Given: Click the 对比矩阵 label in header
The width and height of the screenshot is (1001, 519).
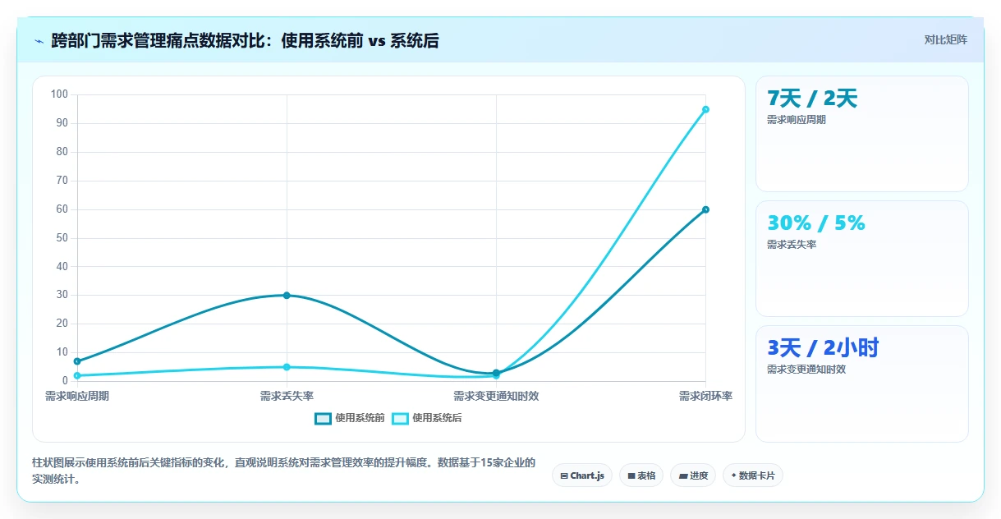Looking at the screenshot, I should point(945,39).
